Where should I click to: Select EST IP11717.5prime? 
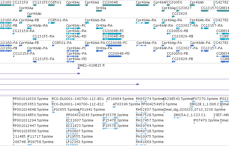point(28,139)
